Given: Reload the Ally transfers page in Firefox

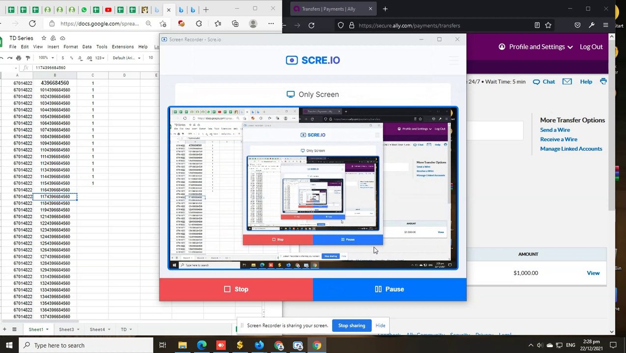Looking at the screenshot, I should (312, 25).
